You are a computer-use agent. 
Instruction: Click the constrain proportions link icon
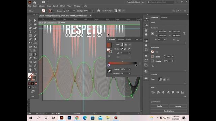(184, 34)
